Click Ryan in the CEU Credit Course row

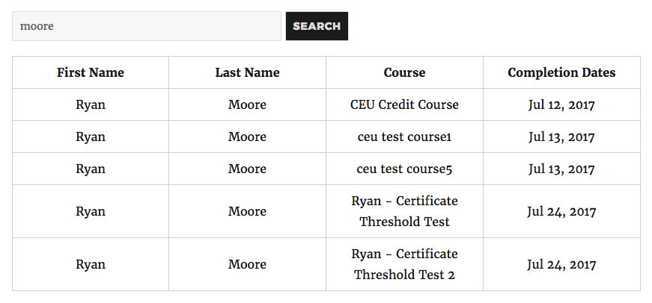(x=91, y=104)
